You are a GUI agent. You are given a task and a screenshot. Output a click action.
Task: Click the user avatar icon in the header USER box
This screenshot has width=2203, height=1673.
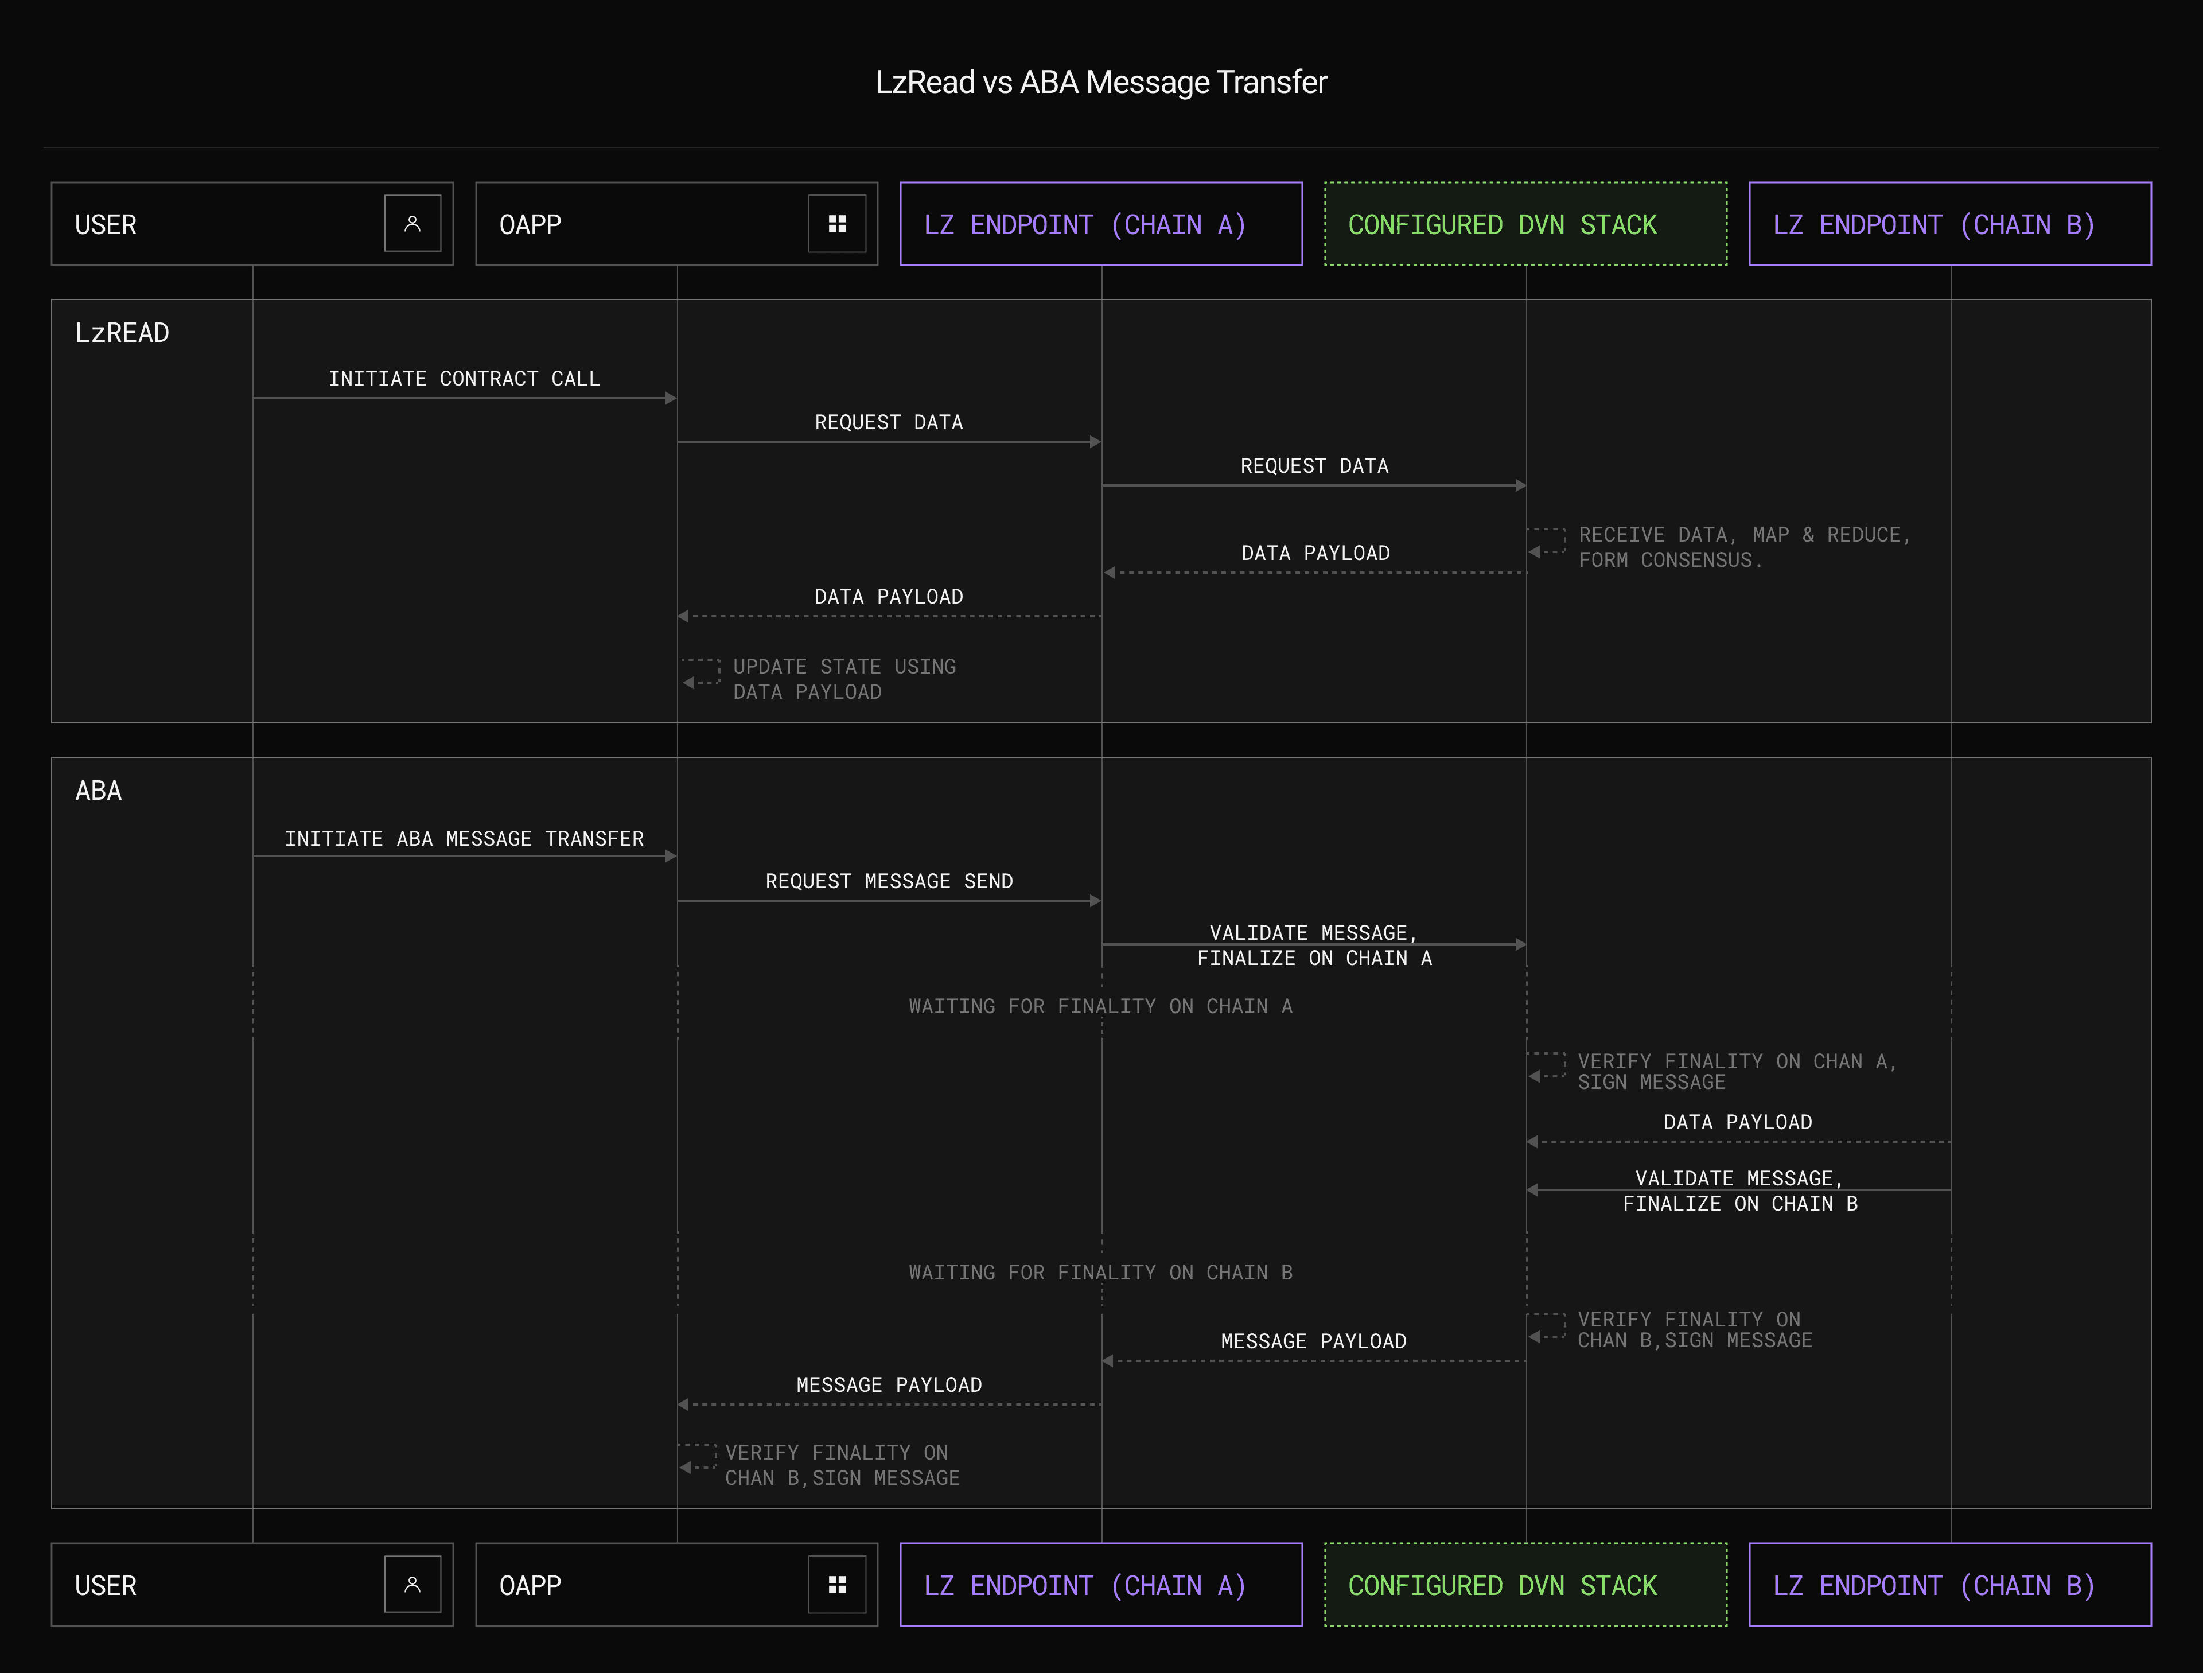click(412, 224)
